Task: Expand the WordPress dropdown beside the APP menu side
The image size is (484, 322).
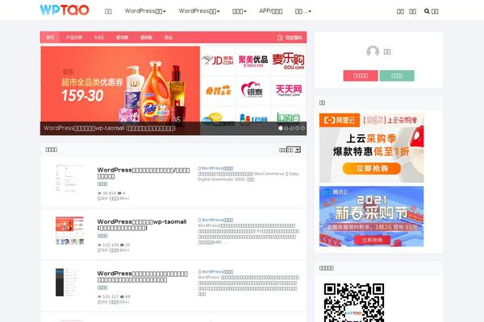Action: 199,11
